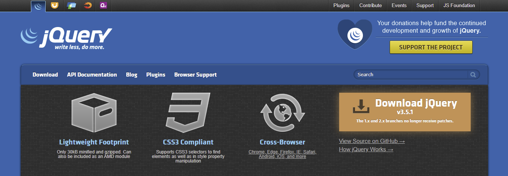Click the Cross-Browser globe icon
Screen dimensions: 508x176
tap(282, 113)
